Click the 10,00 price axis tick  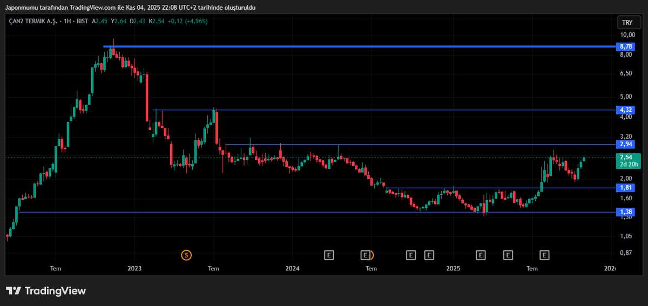[x=627, y=35]
